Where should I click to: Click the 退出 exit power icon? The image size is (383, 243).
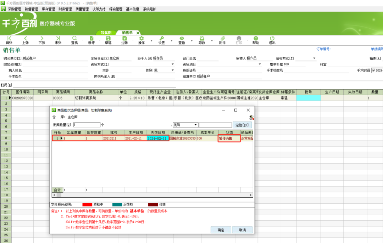click(x=272, y=40)
